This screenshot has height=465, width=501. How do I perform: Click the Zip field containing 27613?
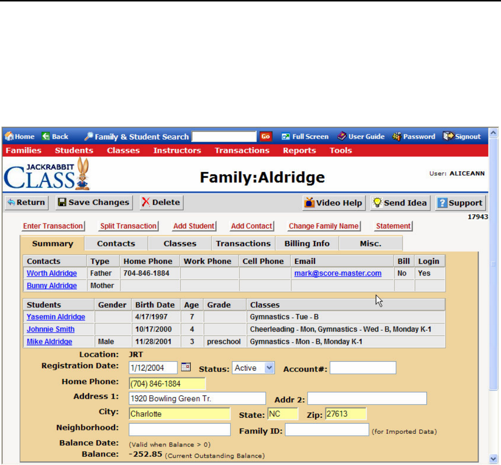pyautogui.click(x=346, y=413)
